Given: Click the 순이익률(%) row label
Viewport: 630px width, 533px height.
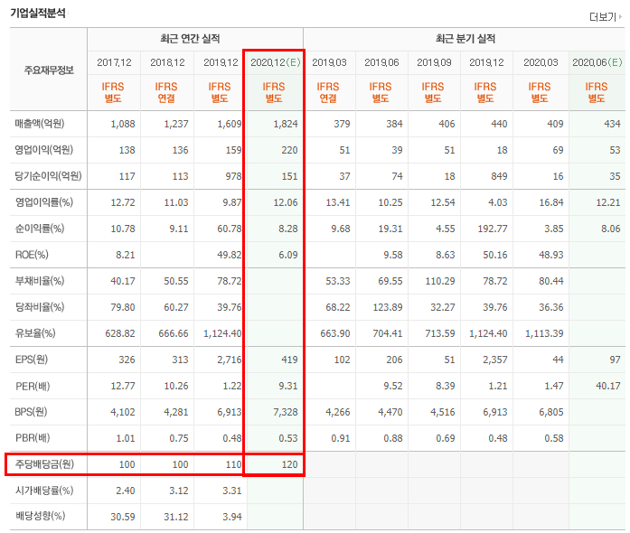Looking at the screenshot, I should 40,229.
